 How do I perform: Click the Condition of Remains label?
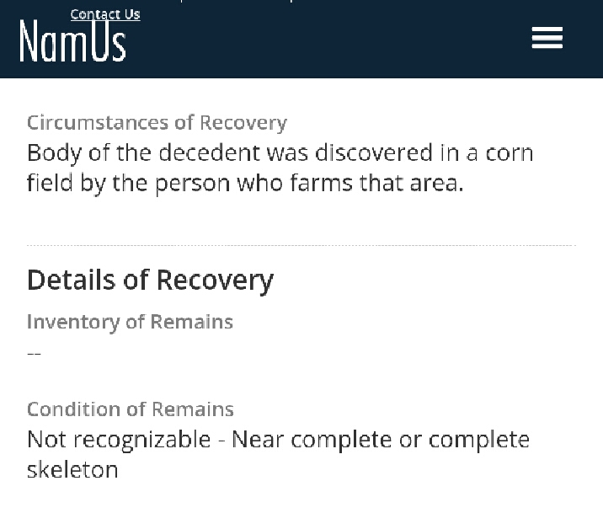tap(131, 409)
